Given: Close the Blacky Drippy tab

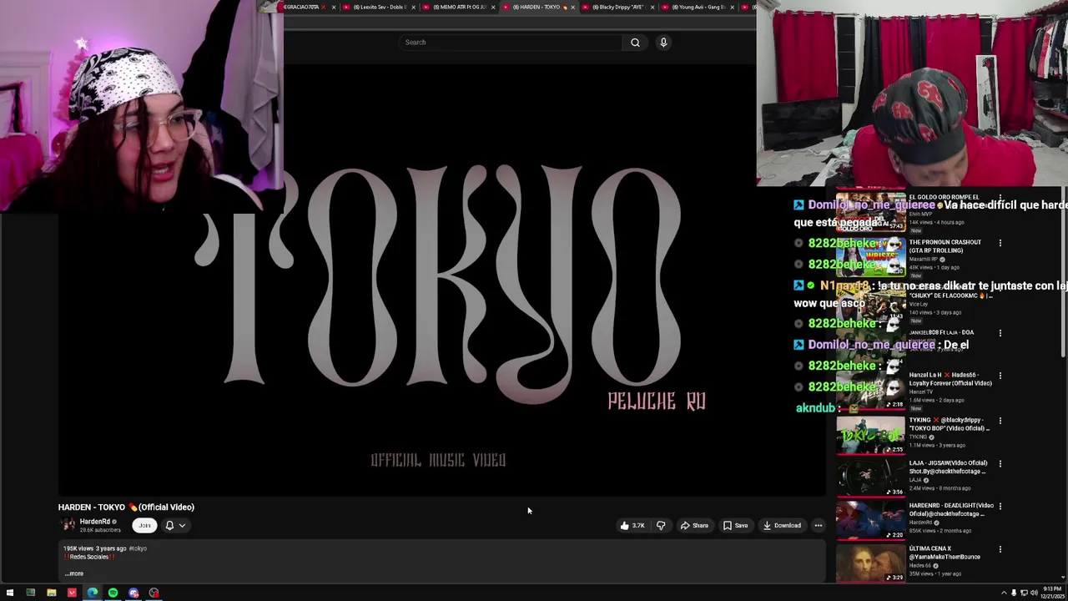Looking at the screenshot, I should click(x=652, y=8).
